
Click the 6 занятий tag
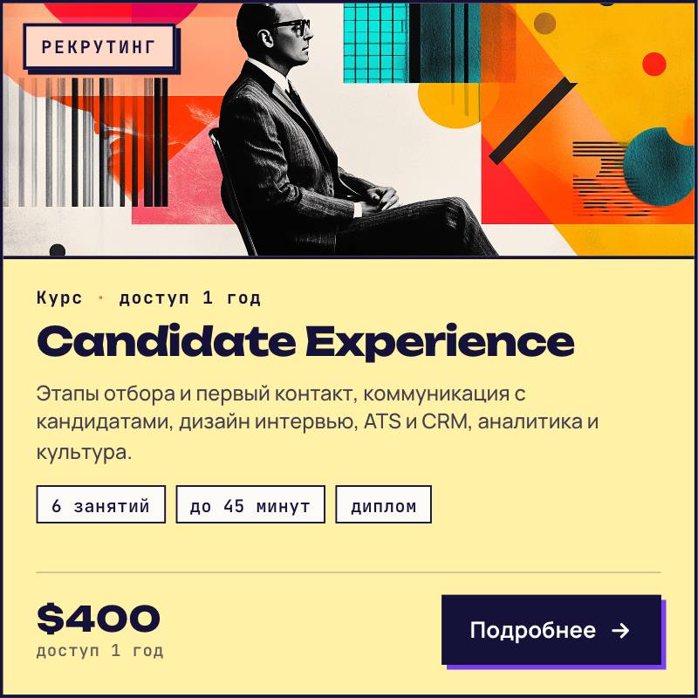[101, 504]
